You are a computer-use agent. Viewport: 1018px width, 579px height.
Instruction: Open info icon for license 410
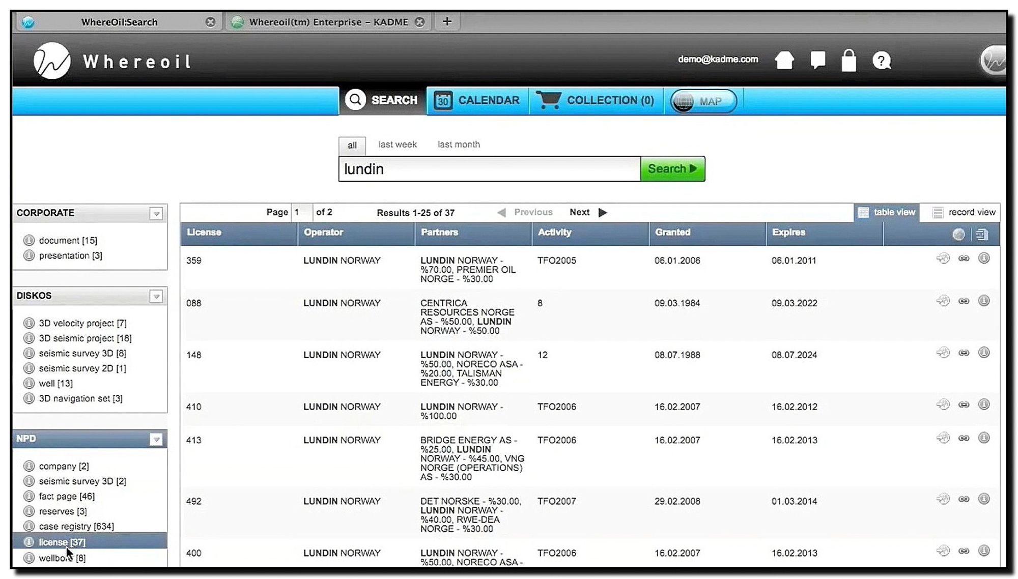coord(984,404)
